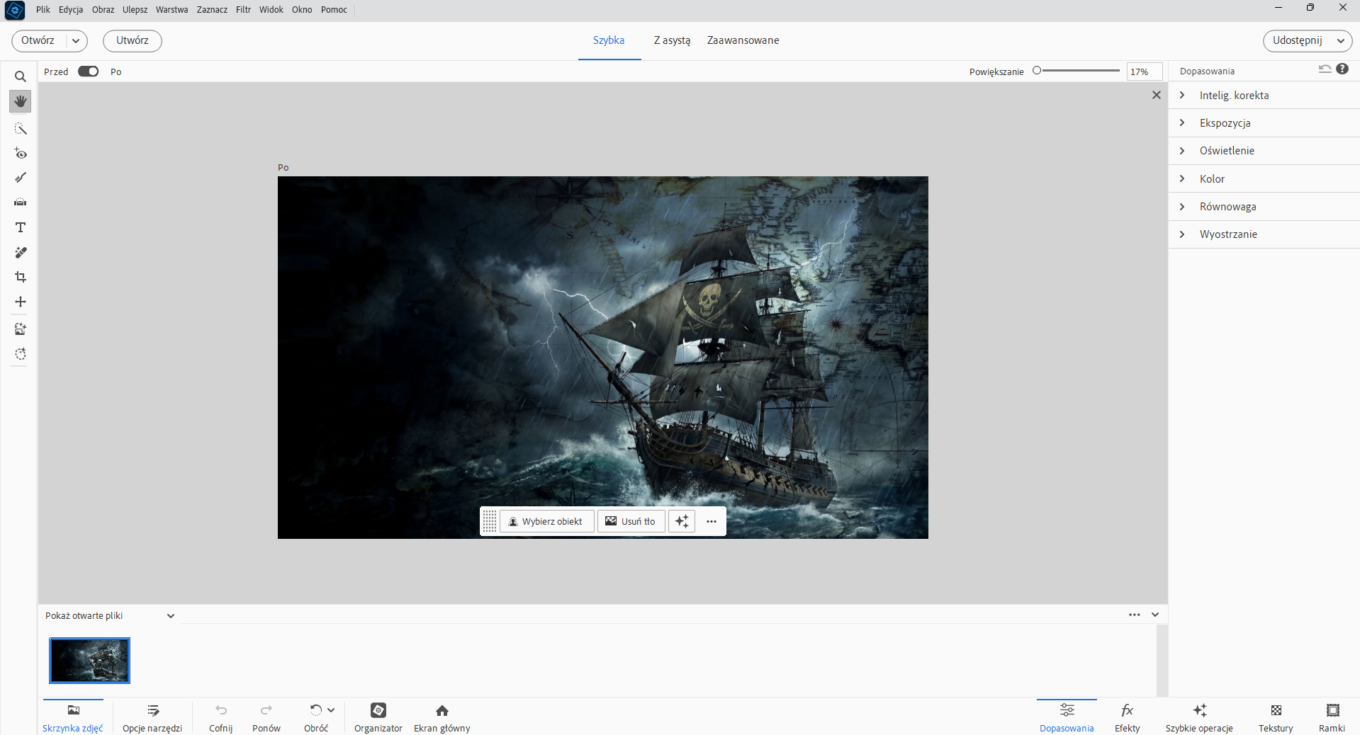Open the Ramki frames panel
The width and height of the screenshot is (1360, 735).
point(1332,717)
